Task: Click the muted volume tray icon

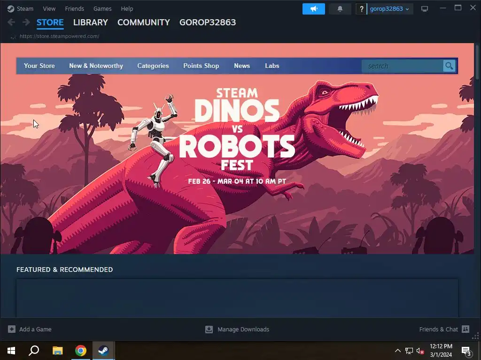Action: [420, 351]
